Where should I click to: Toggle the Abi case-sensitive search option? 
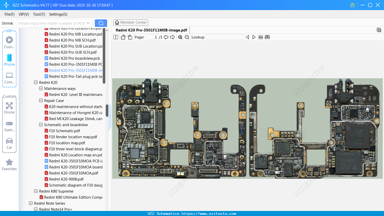260,37
